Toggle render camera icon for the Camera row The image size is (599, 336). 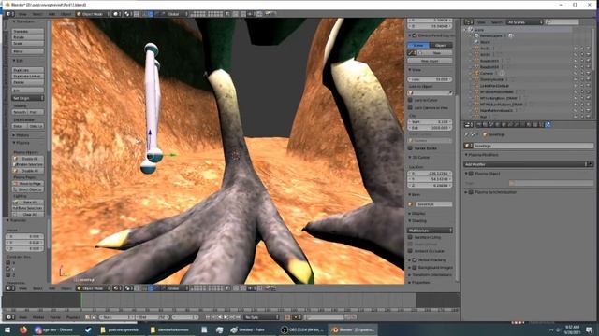pyautogui.click(x=589, y=73)
